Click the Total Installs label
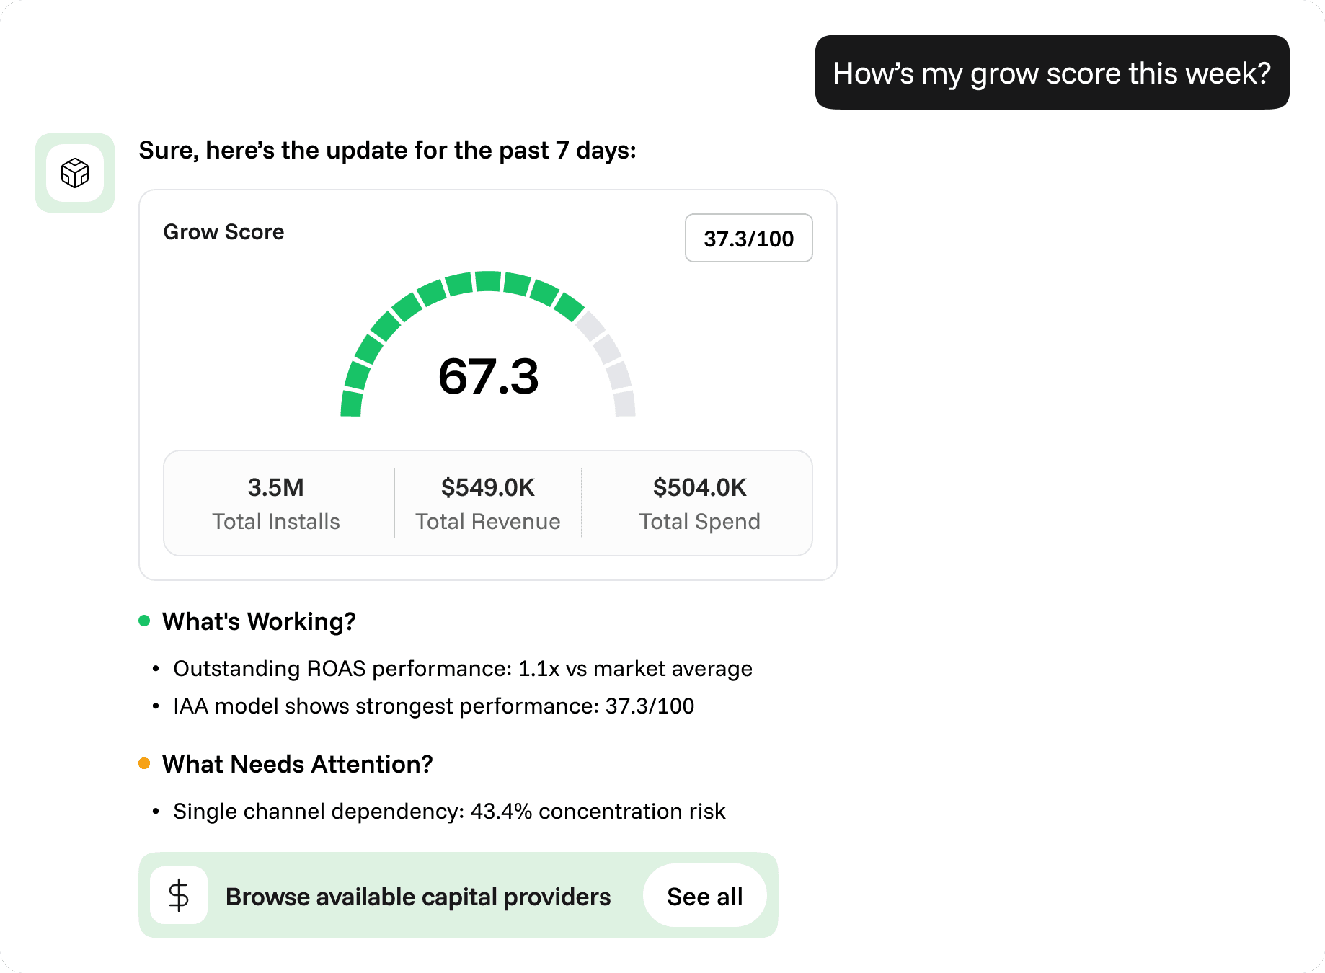Screen dimensions: 1325x973 pyautogui.click(x=276, y=522)
